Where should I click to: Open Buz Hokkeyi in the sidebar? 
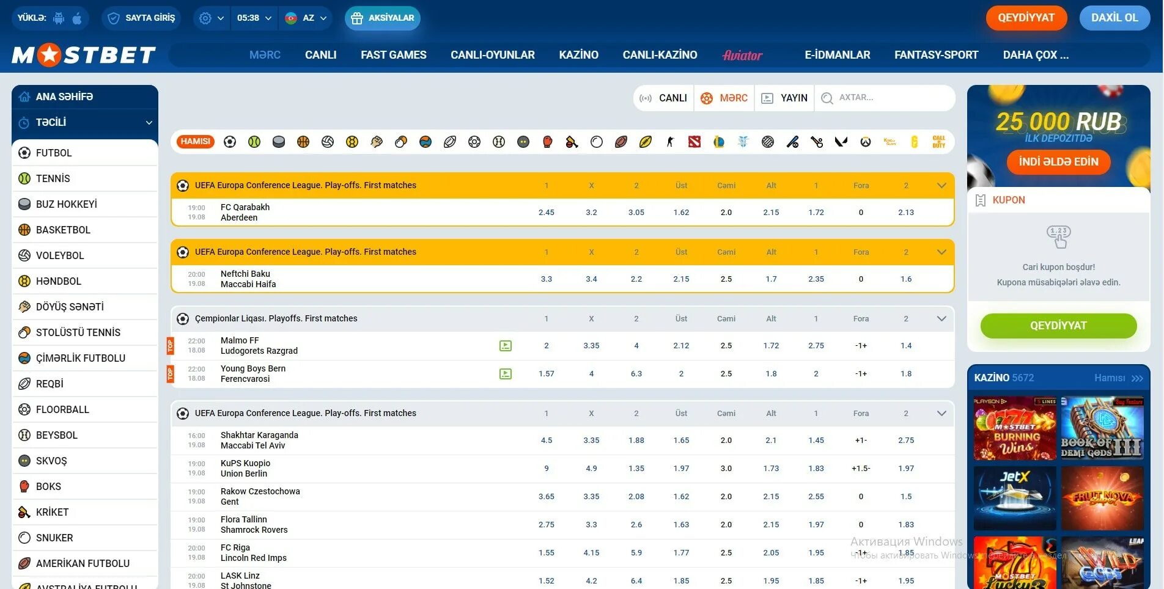point(85,204)
